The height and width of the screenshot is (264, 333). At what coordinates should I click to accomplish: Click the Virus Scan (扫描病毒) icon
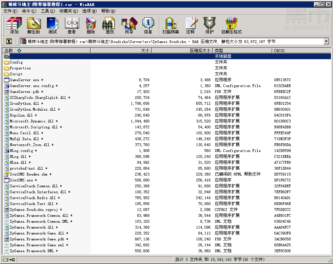click(170, 25)
